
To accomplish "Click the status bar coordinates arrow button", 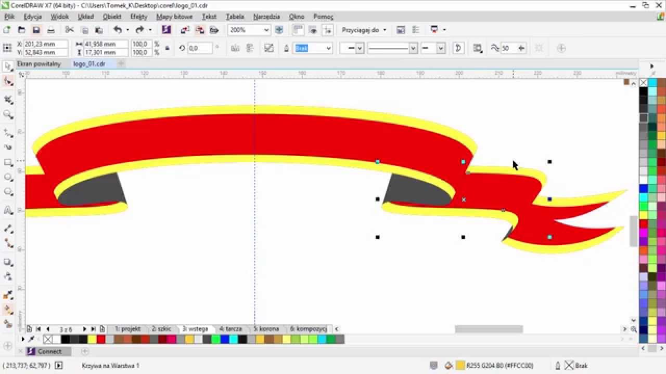I will [59, 366].
